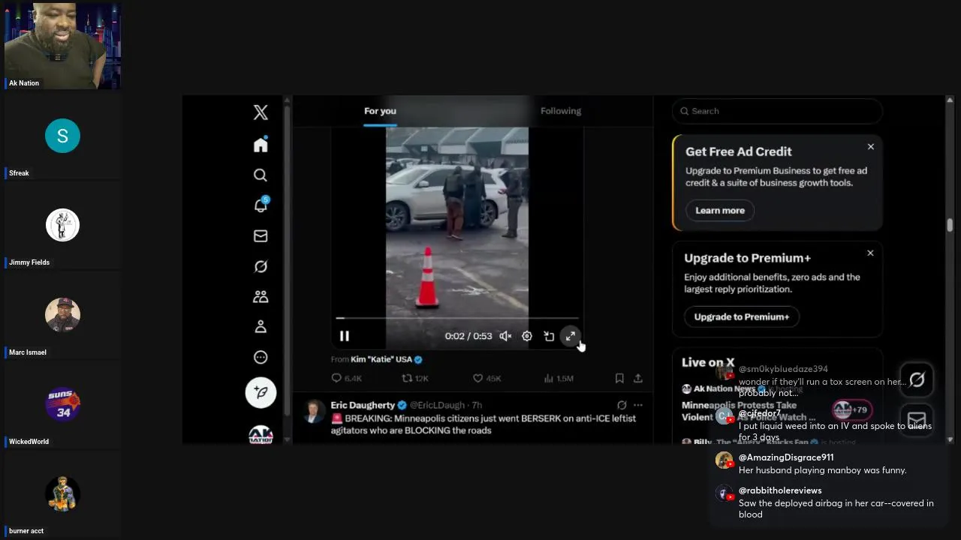Open more options on Eric Daugherty post
Viewport: 961px width, 540px height.
point(638,405)
